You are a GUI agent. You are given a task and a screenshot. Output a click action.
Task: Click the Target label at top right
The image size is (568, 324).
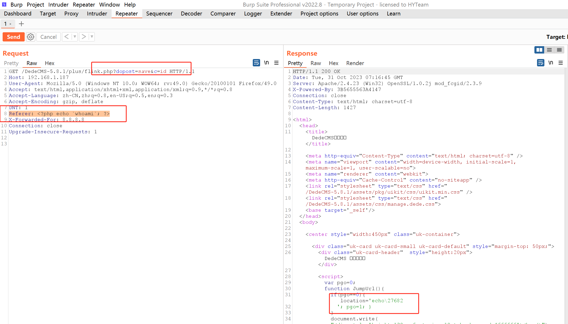tap(556, 37)
